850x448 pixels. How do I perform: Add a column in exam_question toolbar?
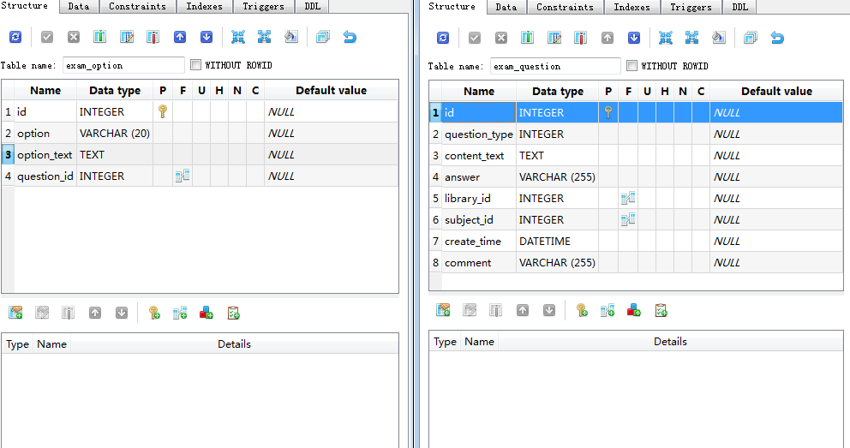point(528,38)
